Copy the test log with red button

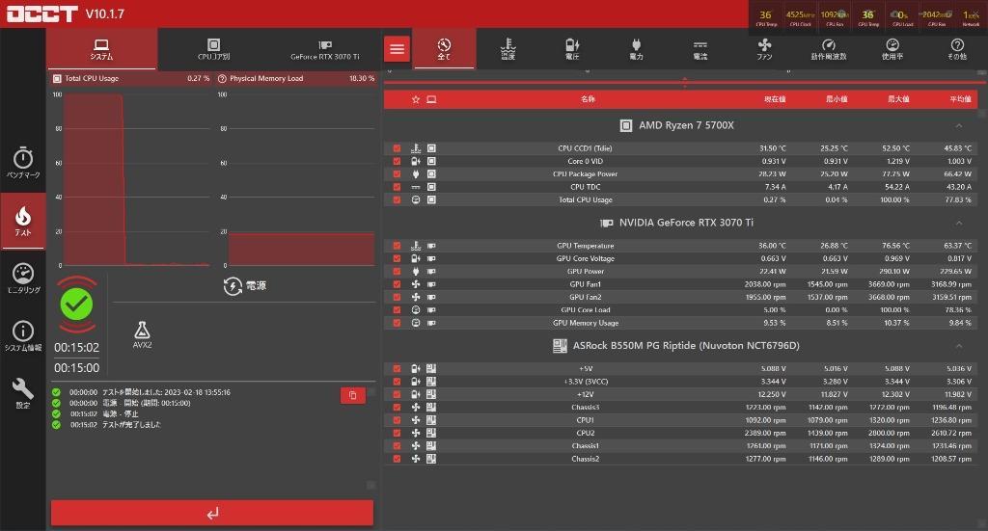(x=353, y=395)
